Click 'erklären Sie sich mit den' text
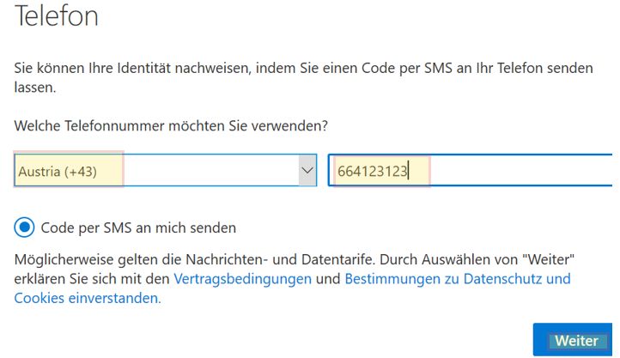 click(92, 279)
